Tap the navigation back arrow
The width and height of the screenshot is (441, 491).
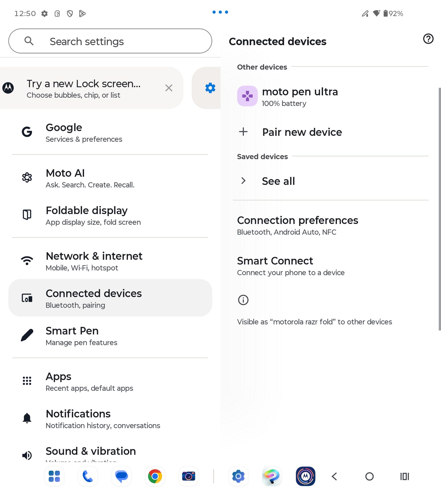(x=334, y=476)
